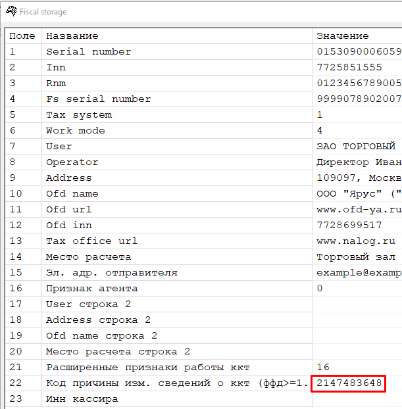Select the "Место расчета" row name

coord(89,256)
